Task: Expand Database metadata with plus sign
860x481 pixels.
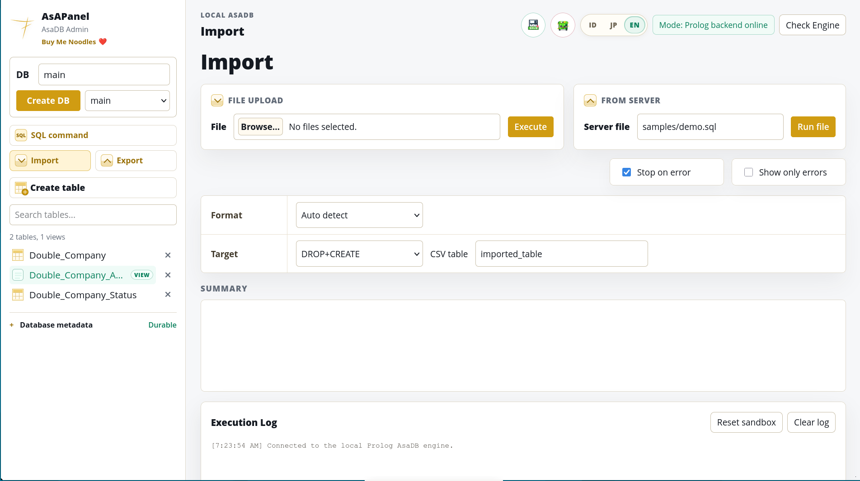Action: [x=12, y=325]
